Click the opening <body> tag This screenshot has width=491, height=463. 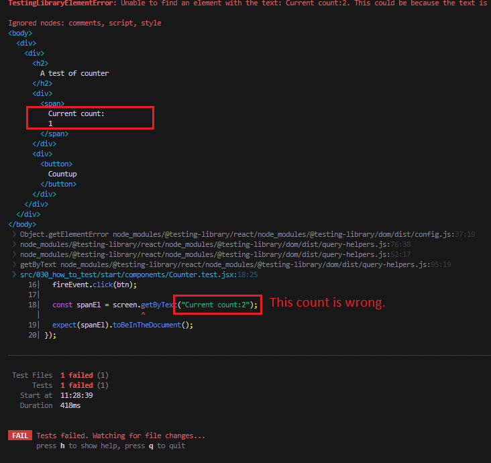pyautogui.click(x=20, y=33)
